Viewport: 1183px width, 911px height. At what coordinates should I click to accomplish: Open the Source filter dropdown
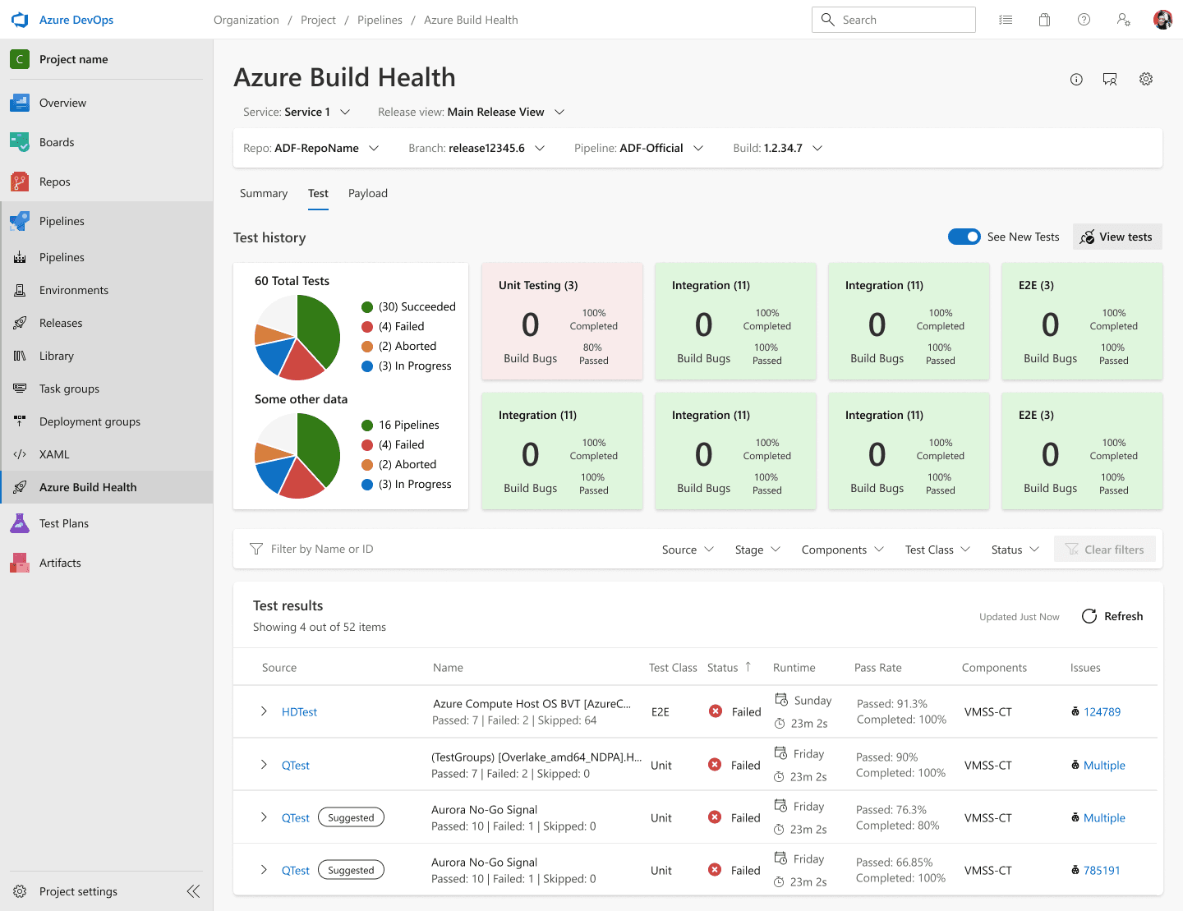pos(688,550)
